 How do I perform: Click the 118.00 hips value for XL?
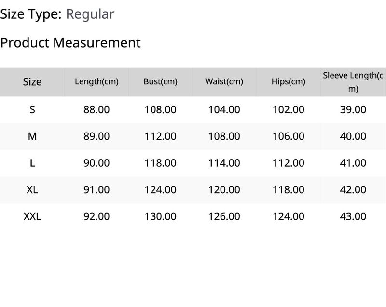coord(289,190)
